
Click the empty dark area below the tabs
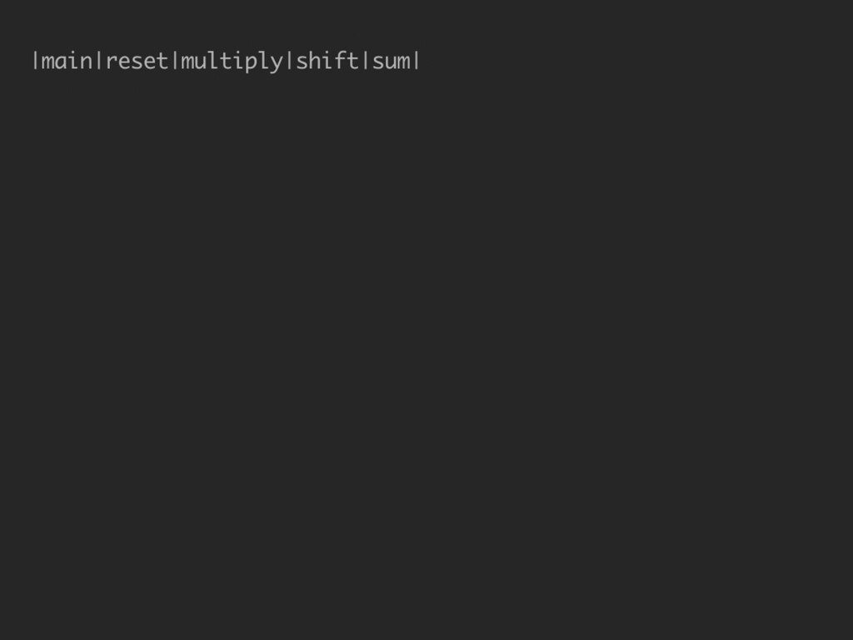tap(426, 353)
